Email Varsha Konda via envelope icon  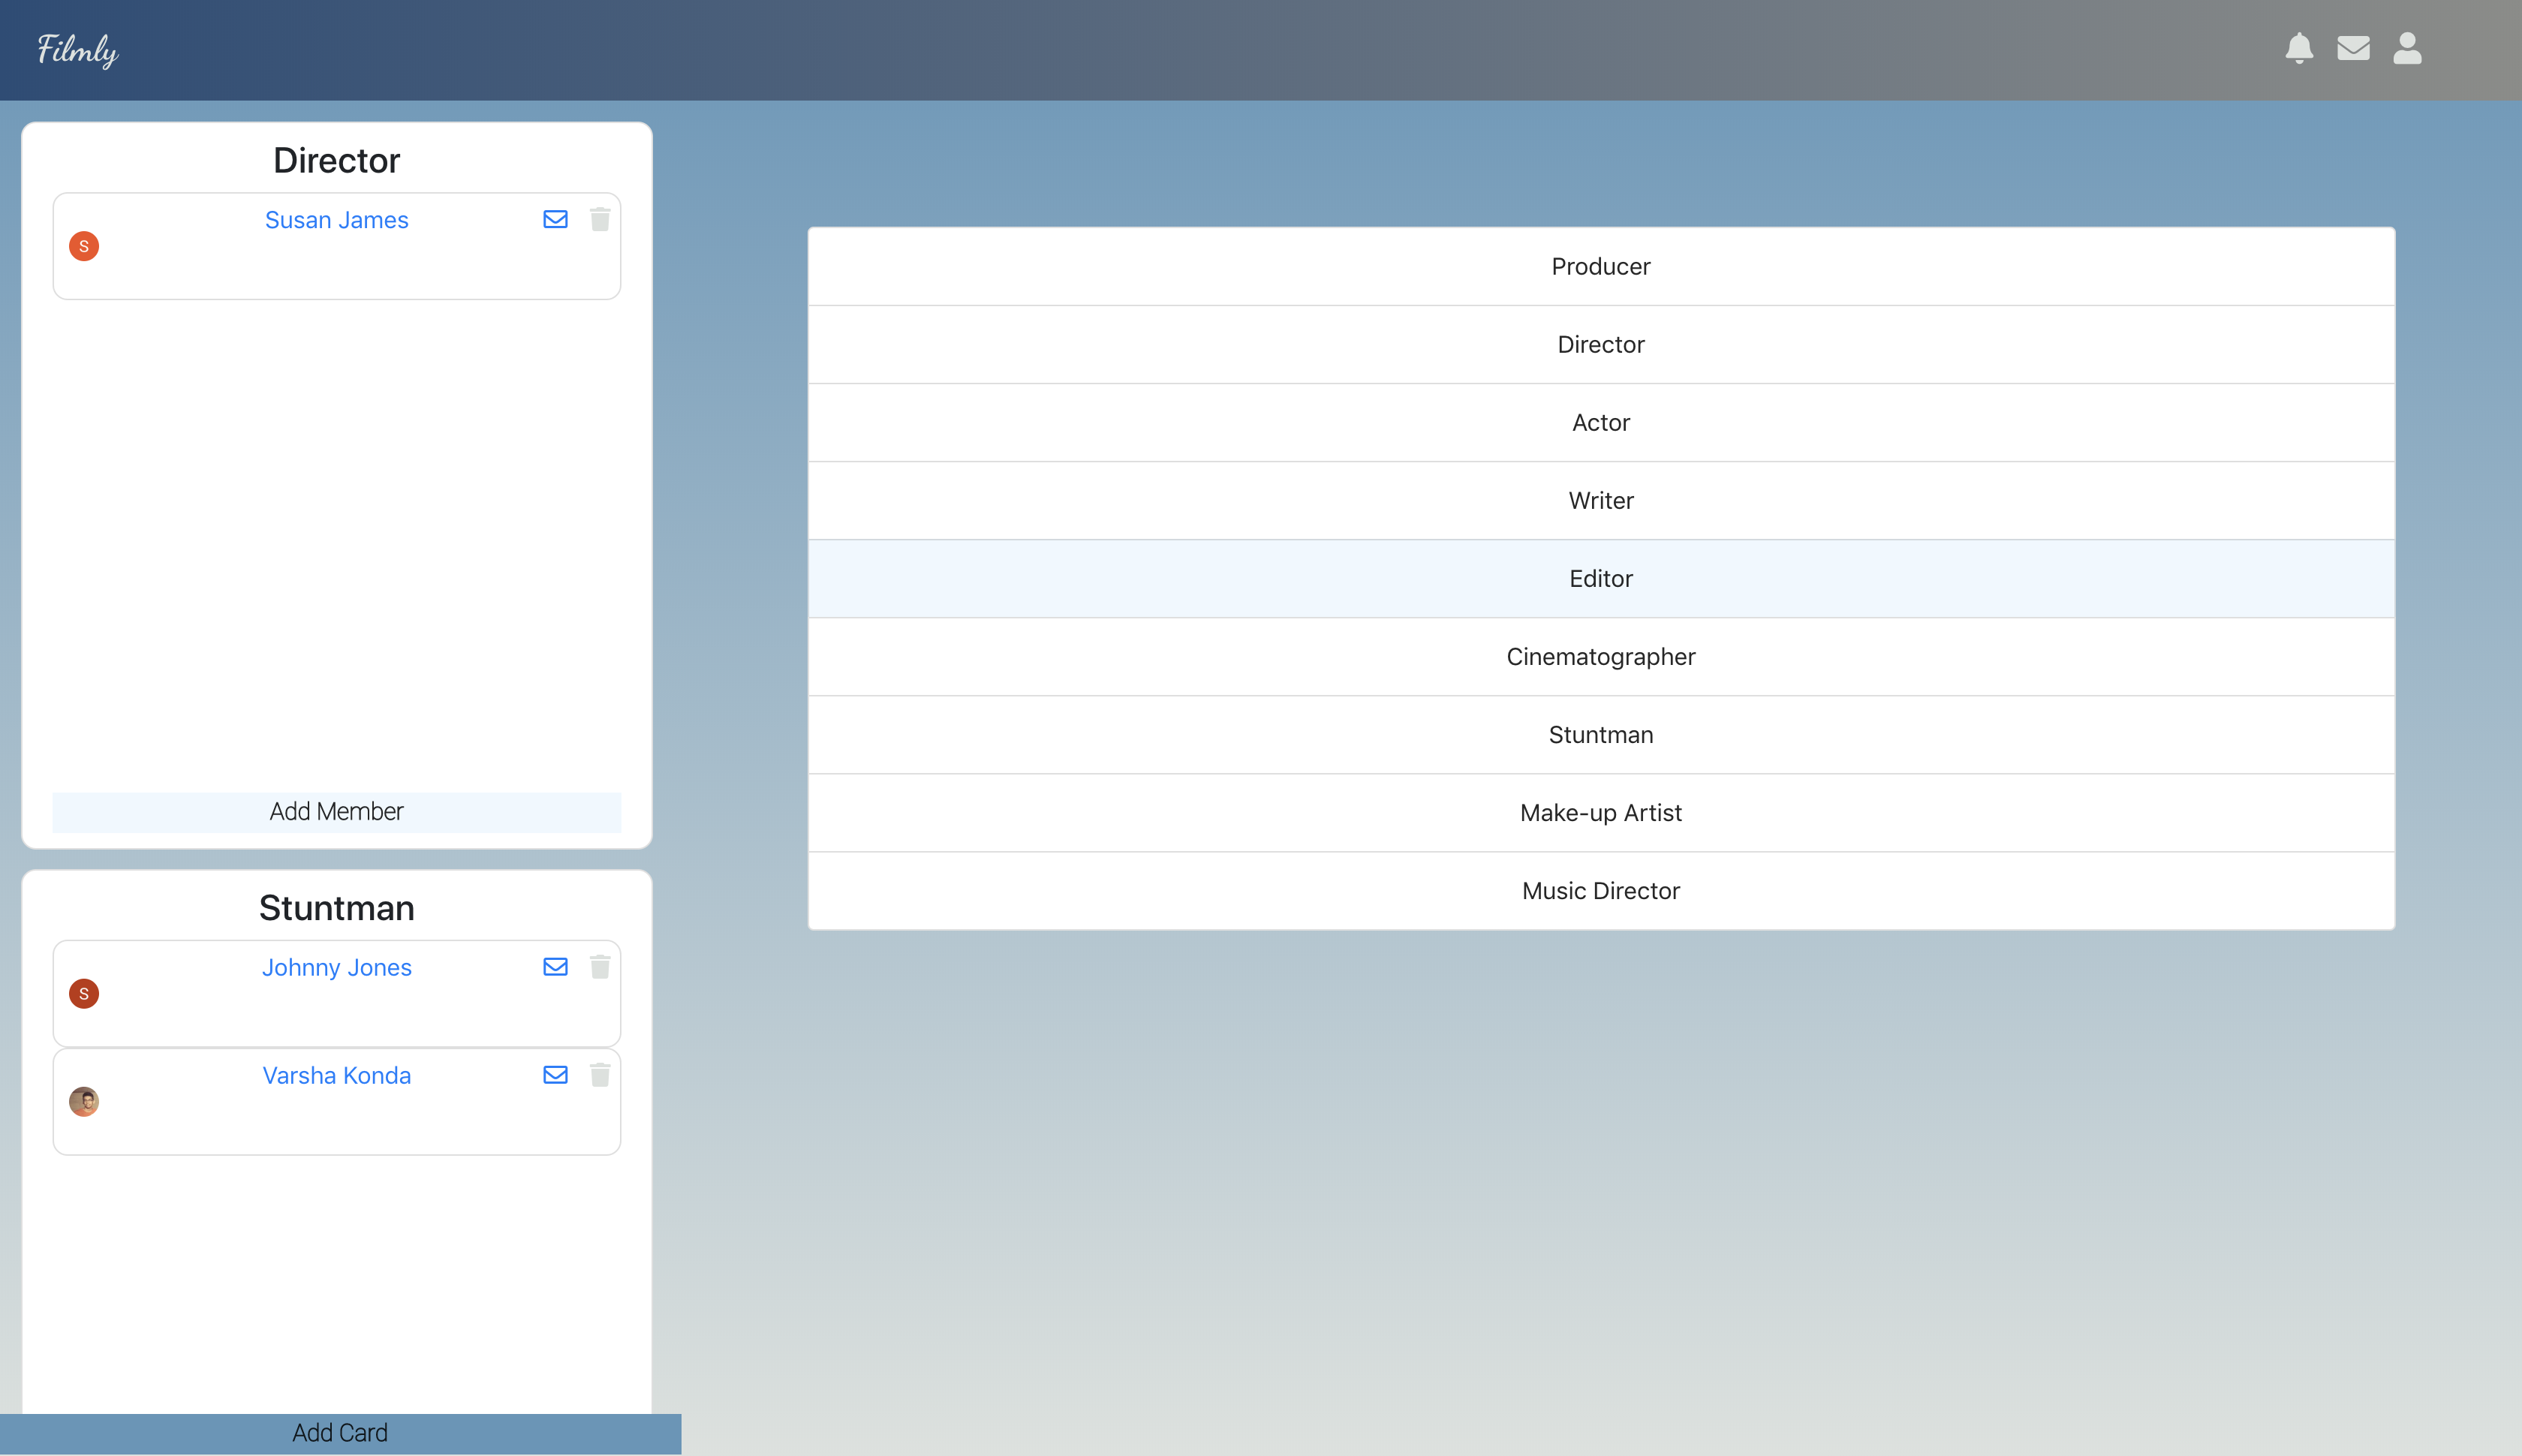[555, 1074]
